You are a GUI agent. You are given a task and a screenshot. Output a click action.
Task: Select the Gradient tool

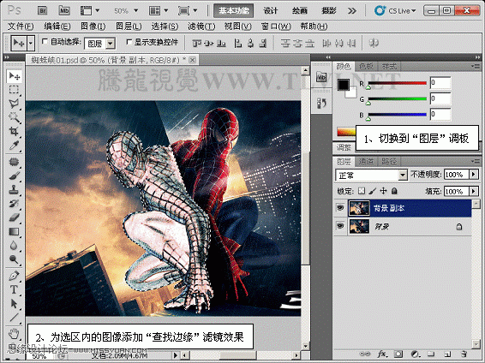coord(14,231)
